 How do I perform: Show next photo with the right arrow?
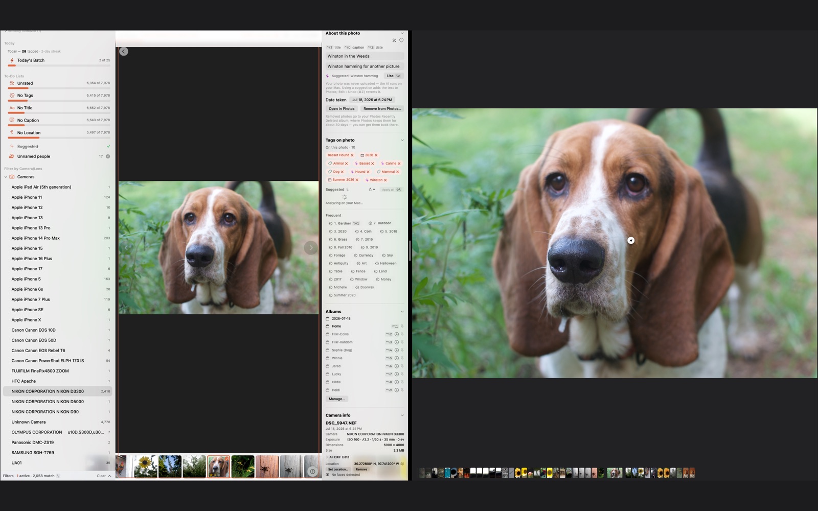pyautogui.click(x=311, y=248)
